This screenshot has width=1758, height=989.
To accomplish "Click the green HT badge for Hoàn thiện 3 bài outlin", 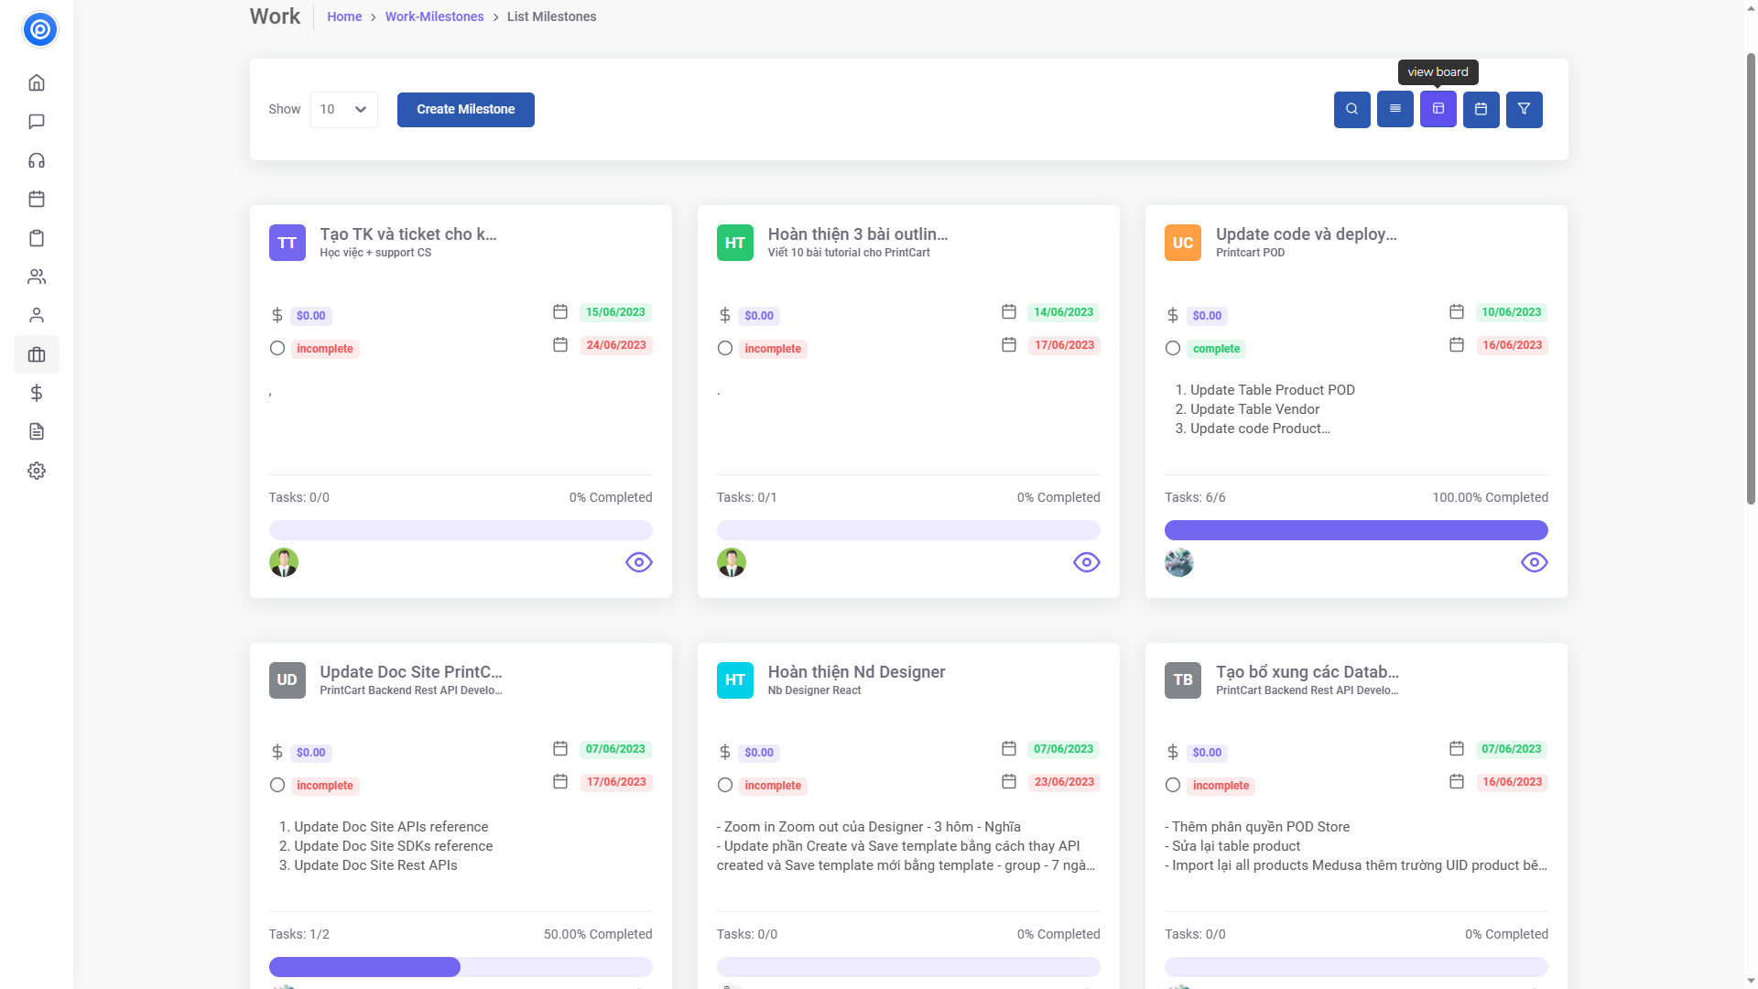I will pos(734,243).
